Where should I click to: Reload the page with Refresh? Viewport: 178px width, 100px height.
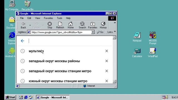(x=60, y=25)
